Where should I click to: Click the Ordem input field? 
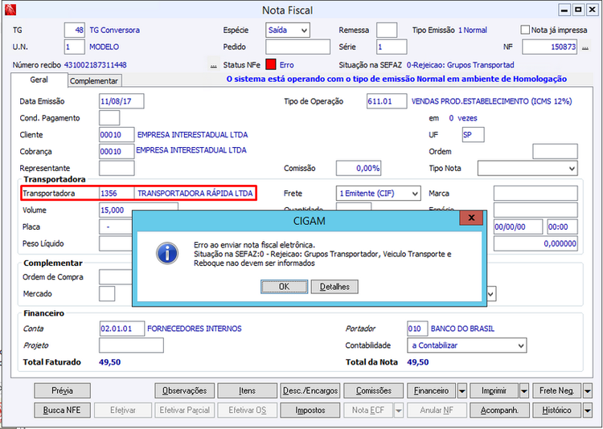click(x=555, y=152)
